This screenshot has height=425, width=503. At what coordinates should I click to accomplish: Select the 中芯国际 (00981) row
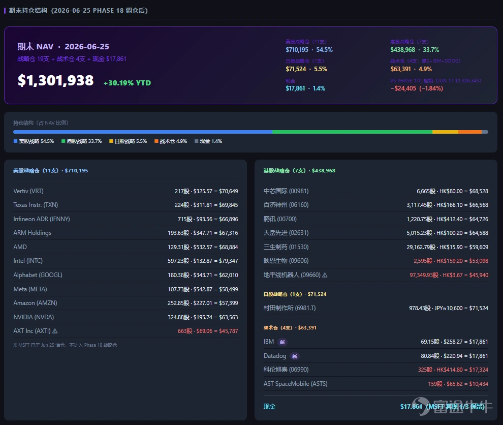[x=375, y=191]
